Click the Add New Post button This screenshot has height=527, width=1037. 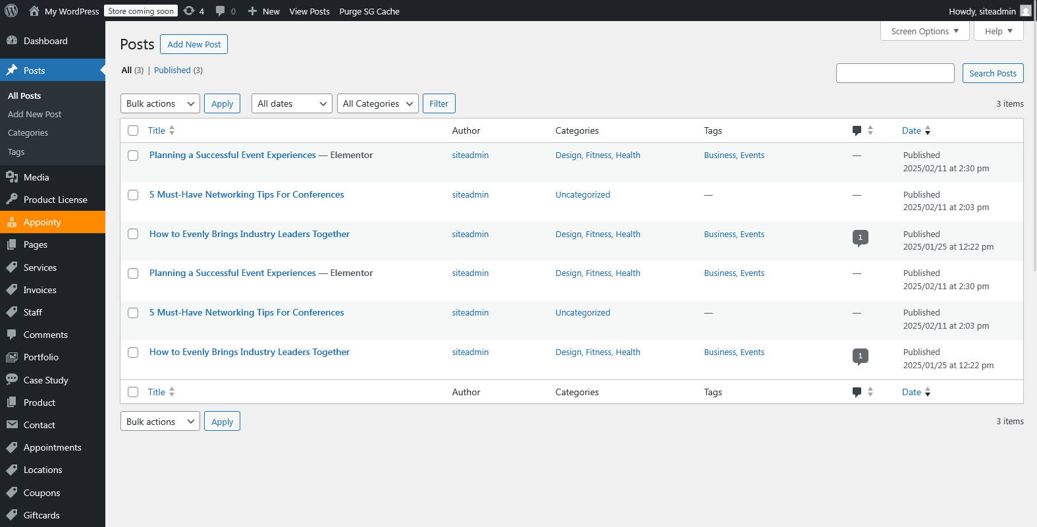(x=194, y=44)
